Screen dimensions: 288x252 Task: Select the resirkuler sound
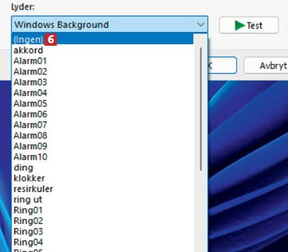tap(103, 189)
